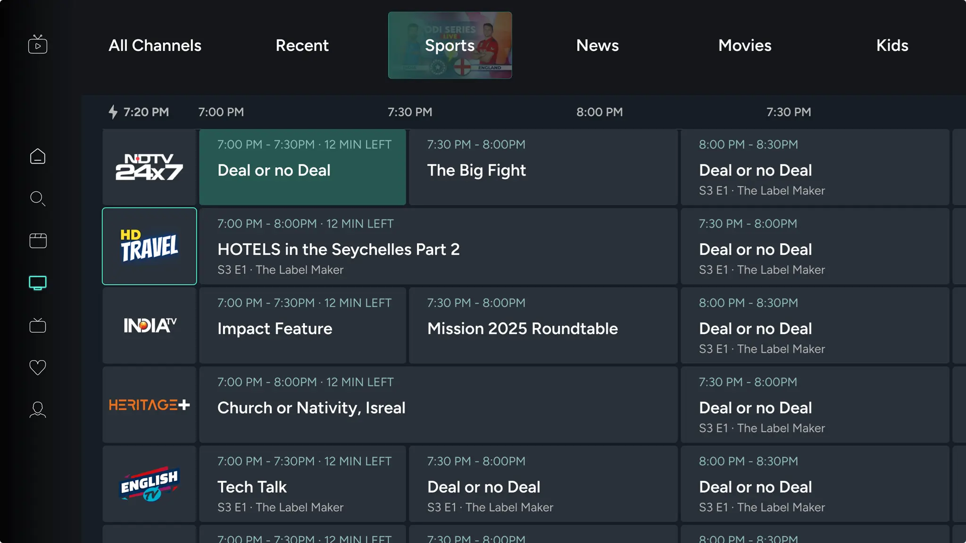Click the Sports ODI Series thumbnail

[450, 45]
